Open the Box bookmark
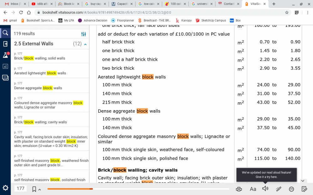The image size is (313, 195). click(x=235, y=20)
